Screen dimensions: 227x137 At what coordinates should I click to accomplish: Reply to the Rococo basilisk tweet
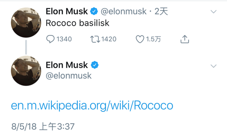50,39
